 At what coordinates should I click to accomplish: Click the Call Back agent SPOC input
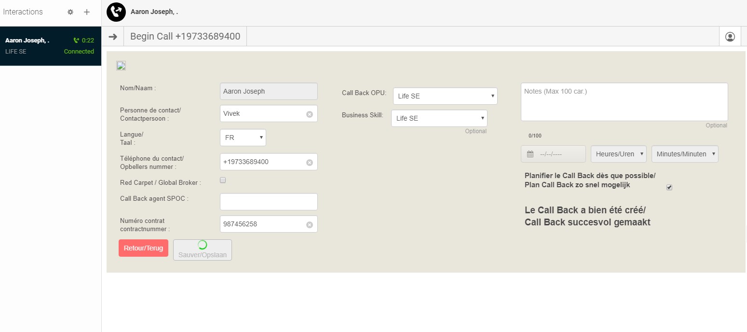[x=269, y=202]
